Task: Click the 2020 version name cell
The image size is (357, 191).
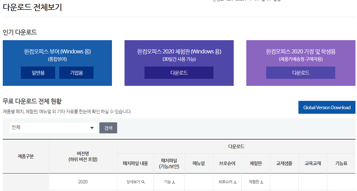Action: tap(83, 182)
